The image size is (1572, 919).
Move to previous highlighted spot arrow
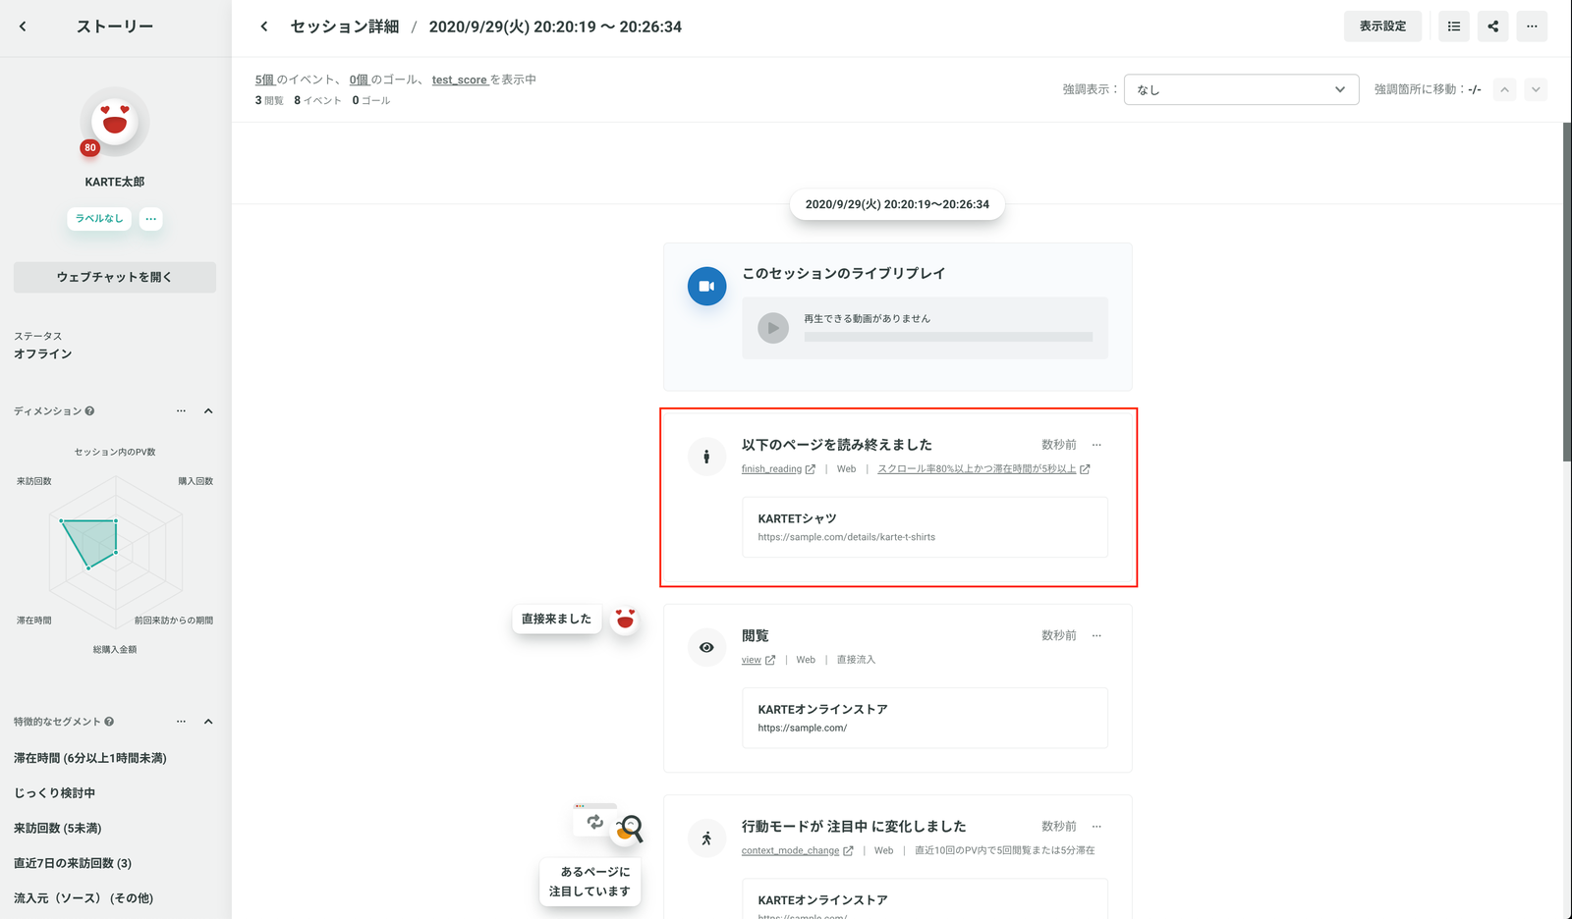tap(1504, 89)
